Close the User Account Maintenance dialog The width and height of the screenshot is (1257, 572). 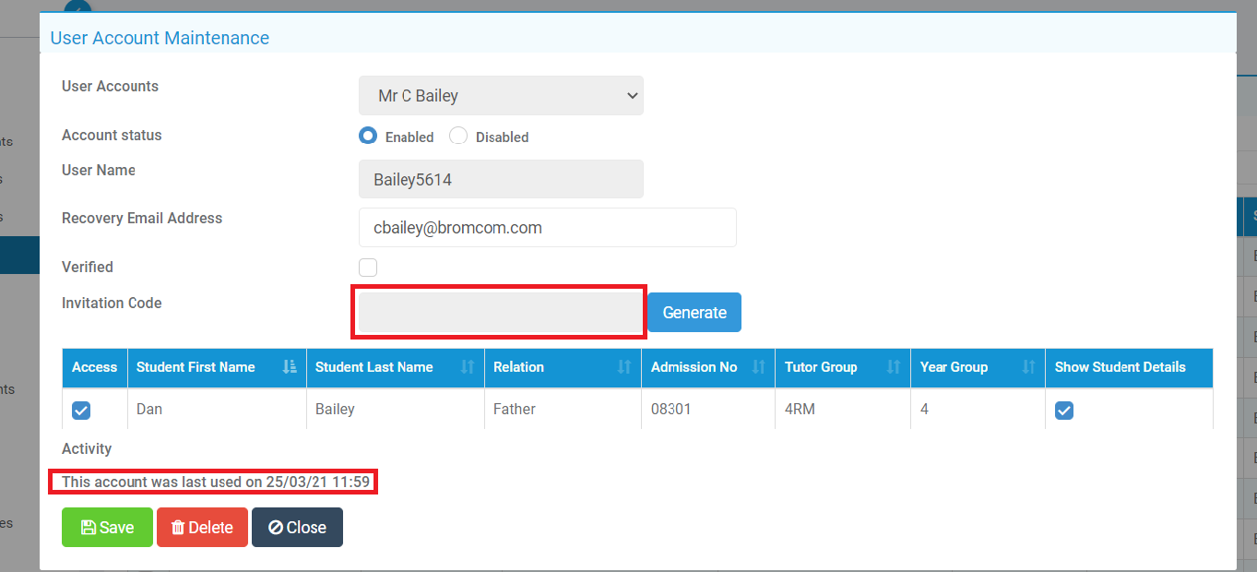297,527
